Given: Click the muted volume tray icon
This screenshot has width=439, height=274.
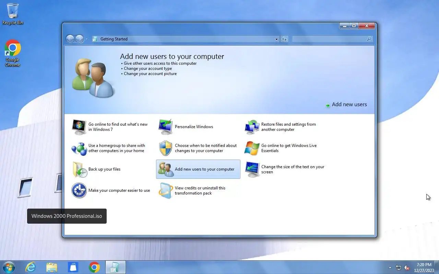Looking at the screenshot, I should click(407, 267).
